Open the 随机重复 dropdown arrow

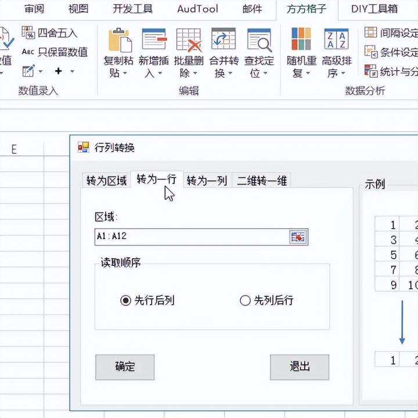[308, 73]
